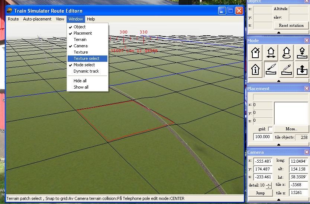Click the grid size 100.000 field
The image size is (310, 204).
pyautogui.click(x=262, y=137)
